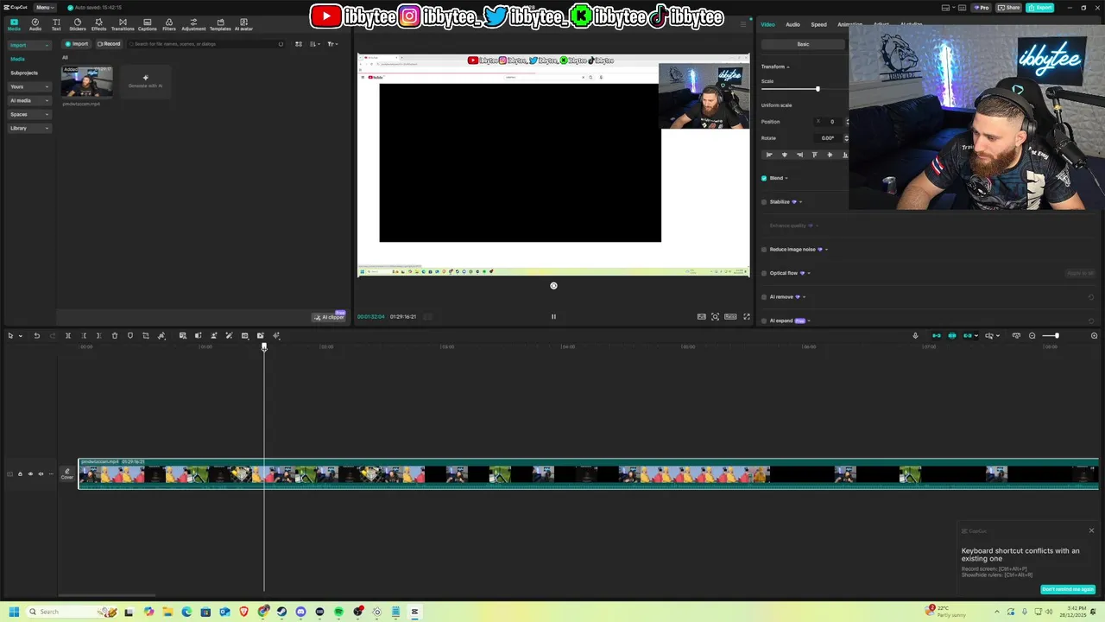1105x622 pixels.
Task: Delete selected clip with the trash icon
Action: click(115, 336)
